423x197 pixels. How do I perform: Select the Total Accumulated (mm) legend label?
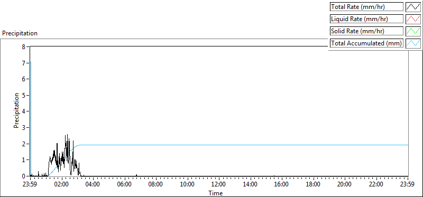366,43
